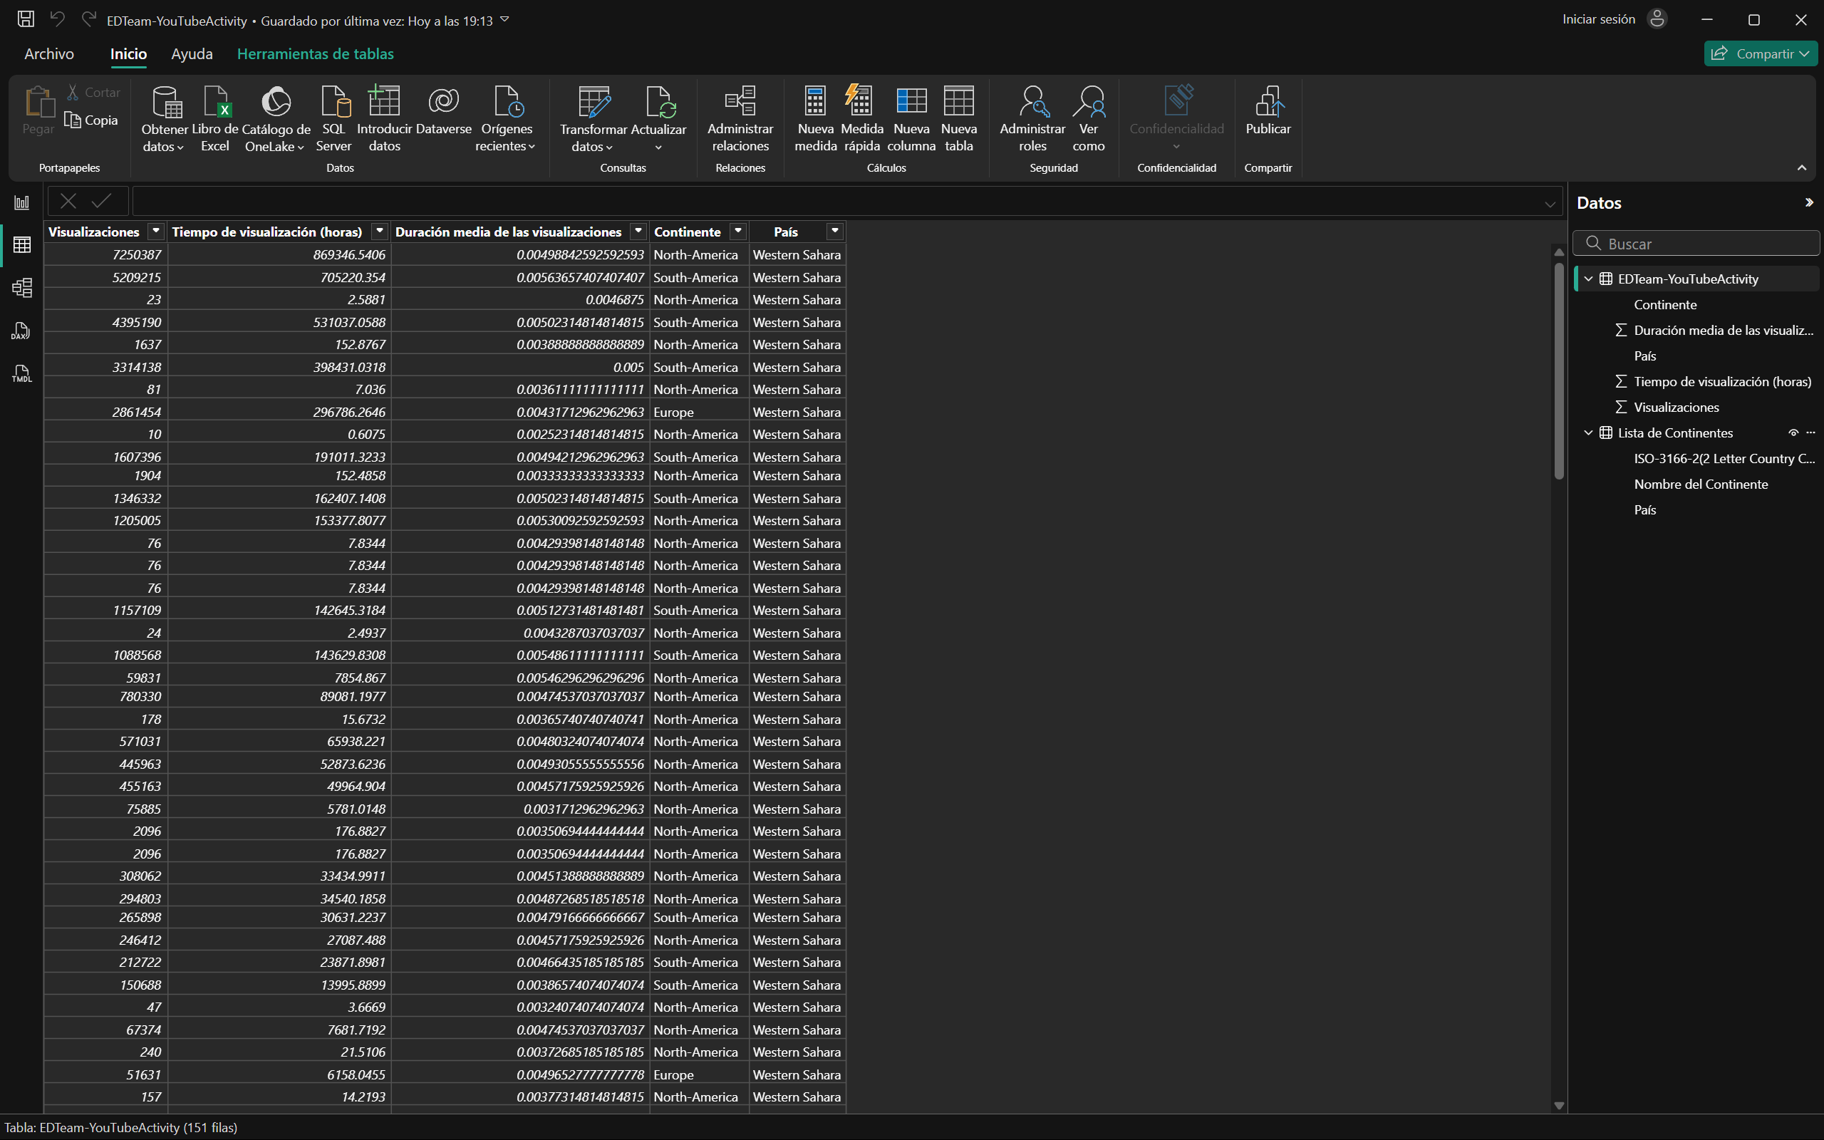Image resolution: width=1824 pixels, height=1140 pixels.
Task: Expand the formula bar chevron
Action: 1550,204
